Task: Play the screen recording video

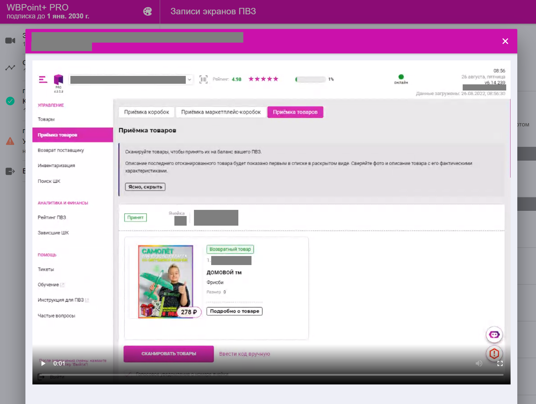Action: (x=43, y=363)
